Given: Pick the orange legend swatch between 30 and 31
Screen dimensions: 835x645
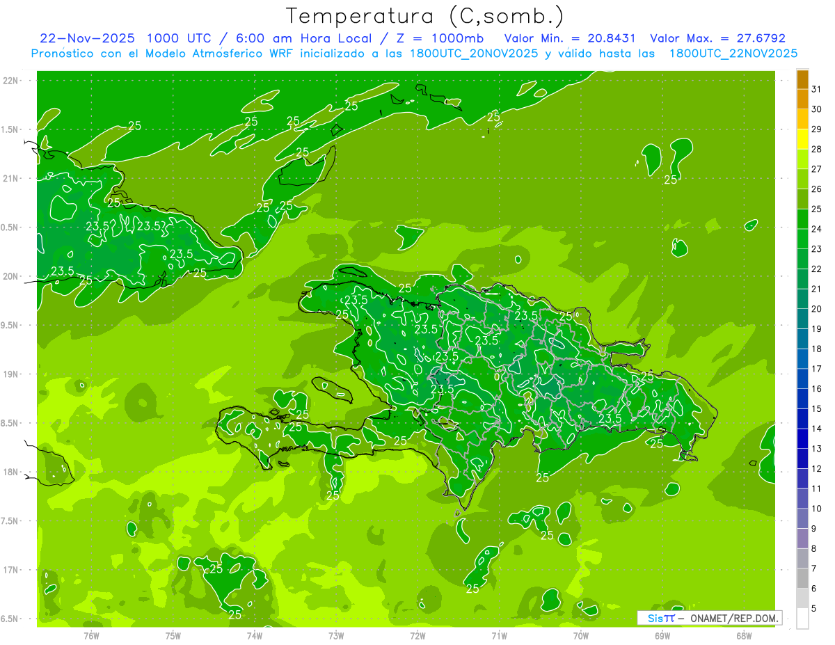Looking at the screenshot, I should click(x=802, y=99).
